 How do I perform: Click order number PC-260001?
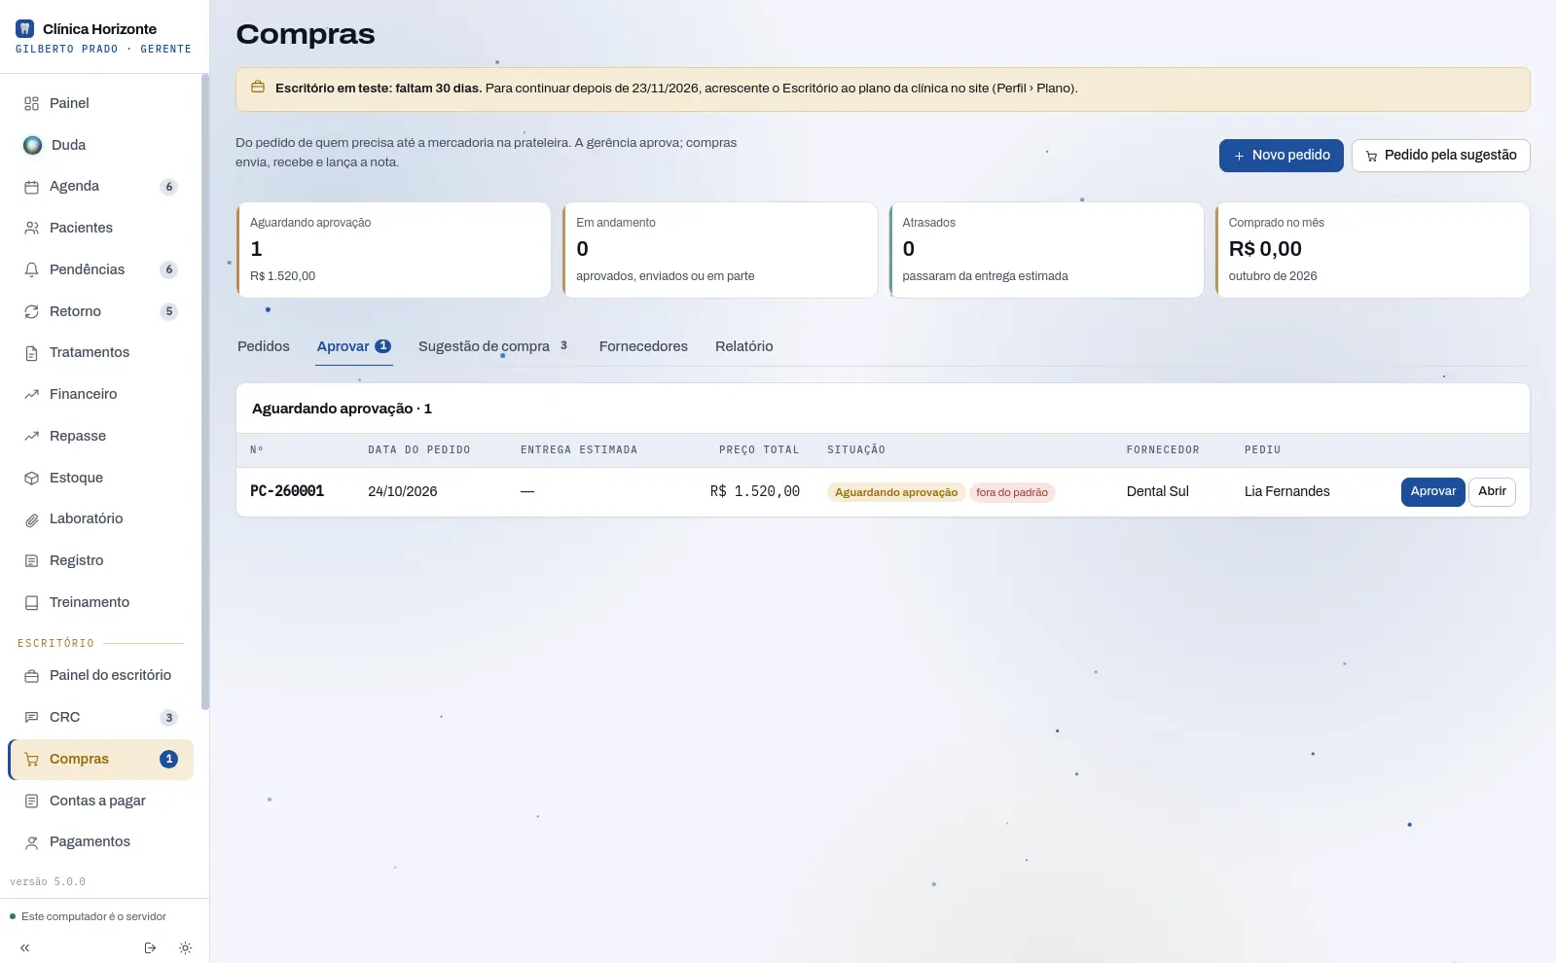coord(287,491)
